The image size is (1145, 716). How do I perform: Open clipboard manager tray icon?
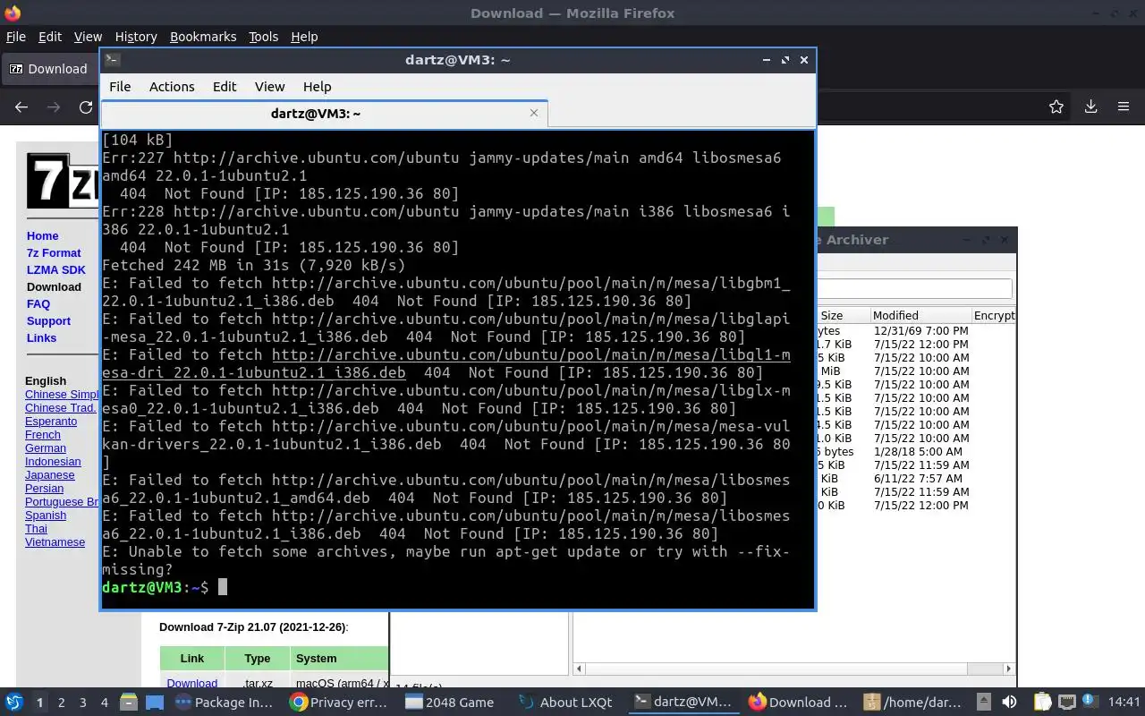coord(1043,703)
